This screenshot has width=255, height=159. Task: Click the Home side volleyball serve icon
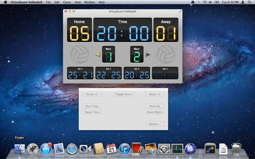(x=80, y=54)
